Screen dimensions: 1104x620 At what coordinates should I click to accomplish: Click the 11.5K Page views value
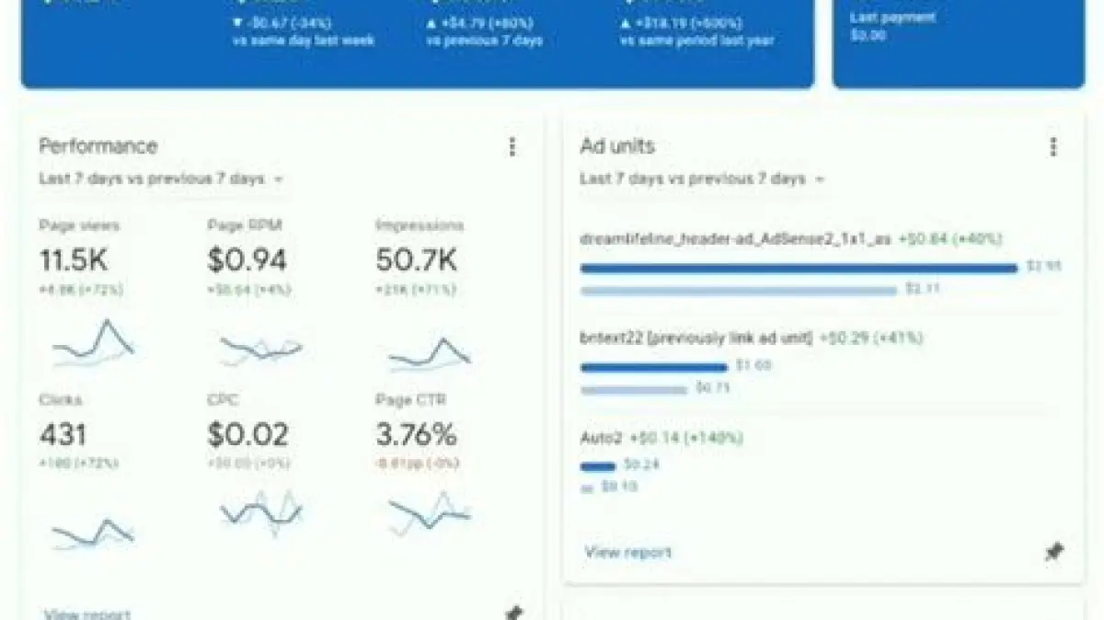click(x=74, y=260)
